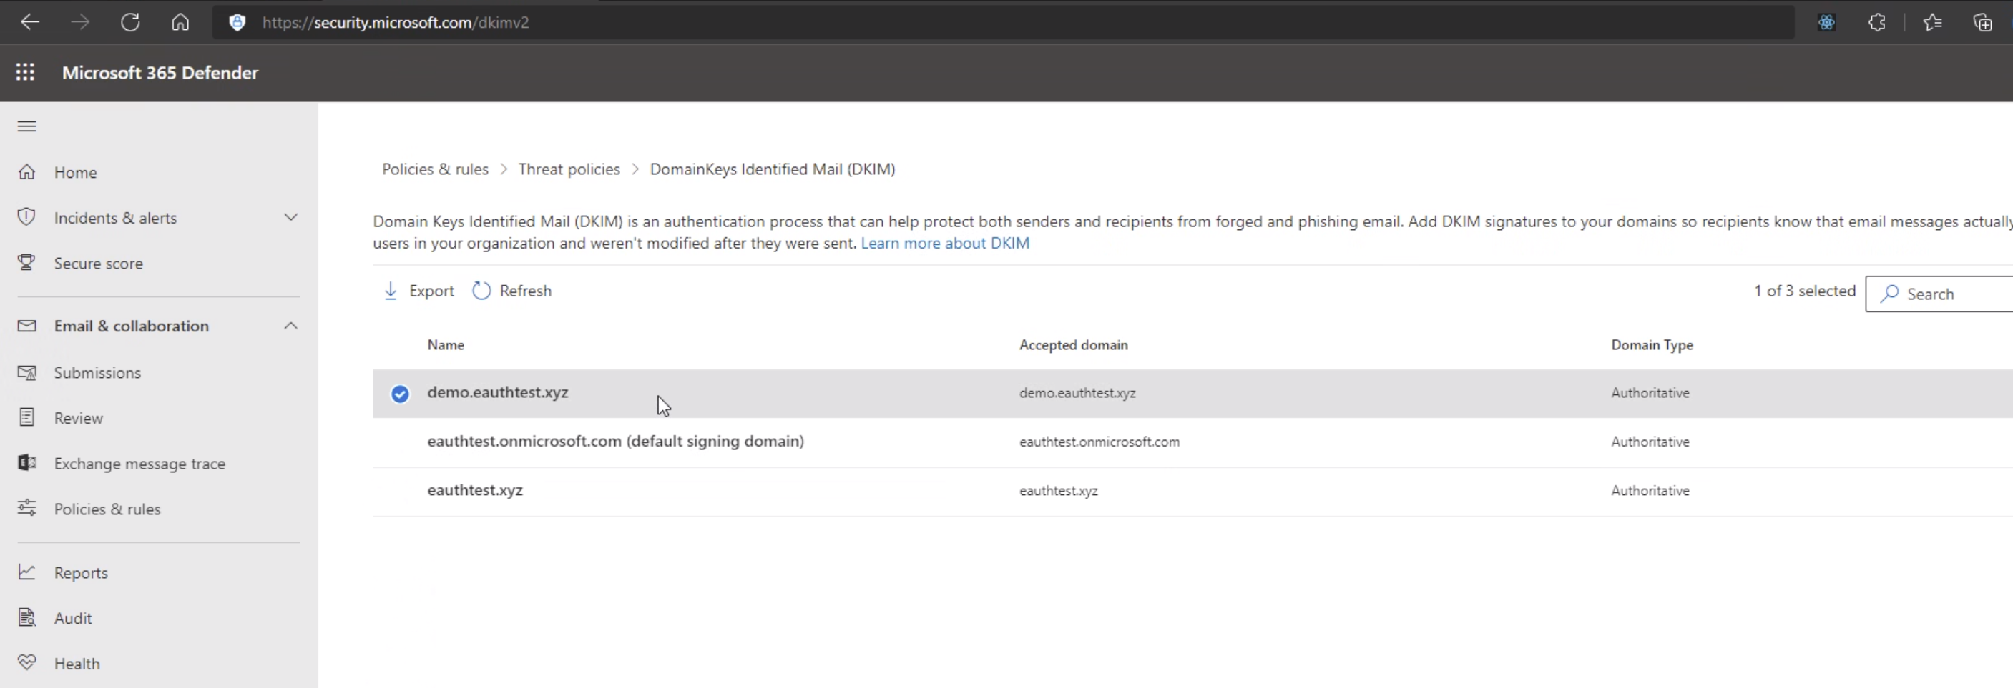The width and height of the screenshot is (2013, 688).
Task: Click the Health heart icon
Action: click(26, 662)
